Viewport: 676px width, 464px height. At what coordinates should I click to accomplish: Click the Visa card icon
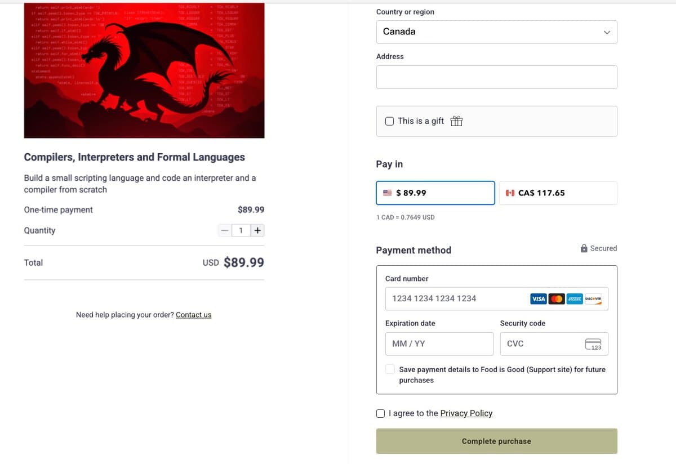click(538, 298)
